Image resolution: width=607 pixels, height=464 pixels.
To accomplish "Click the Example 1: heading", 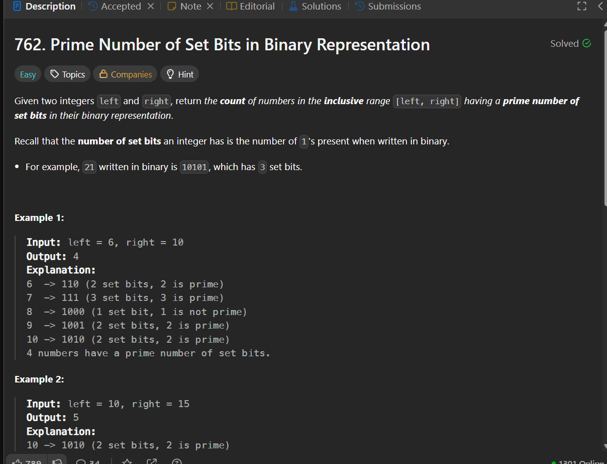I will (x=40, y=218).
